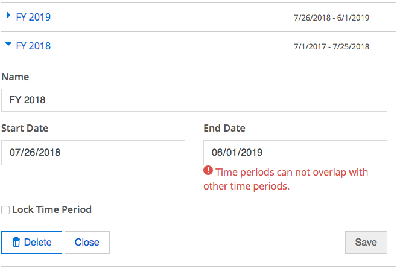
Task: Close the FY 2018 edit form
Action: click(x=87, y=243)
